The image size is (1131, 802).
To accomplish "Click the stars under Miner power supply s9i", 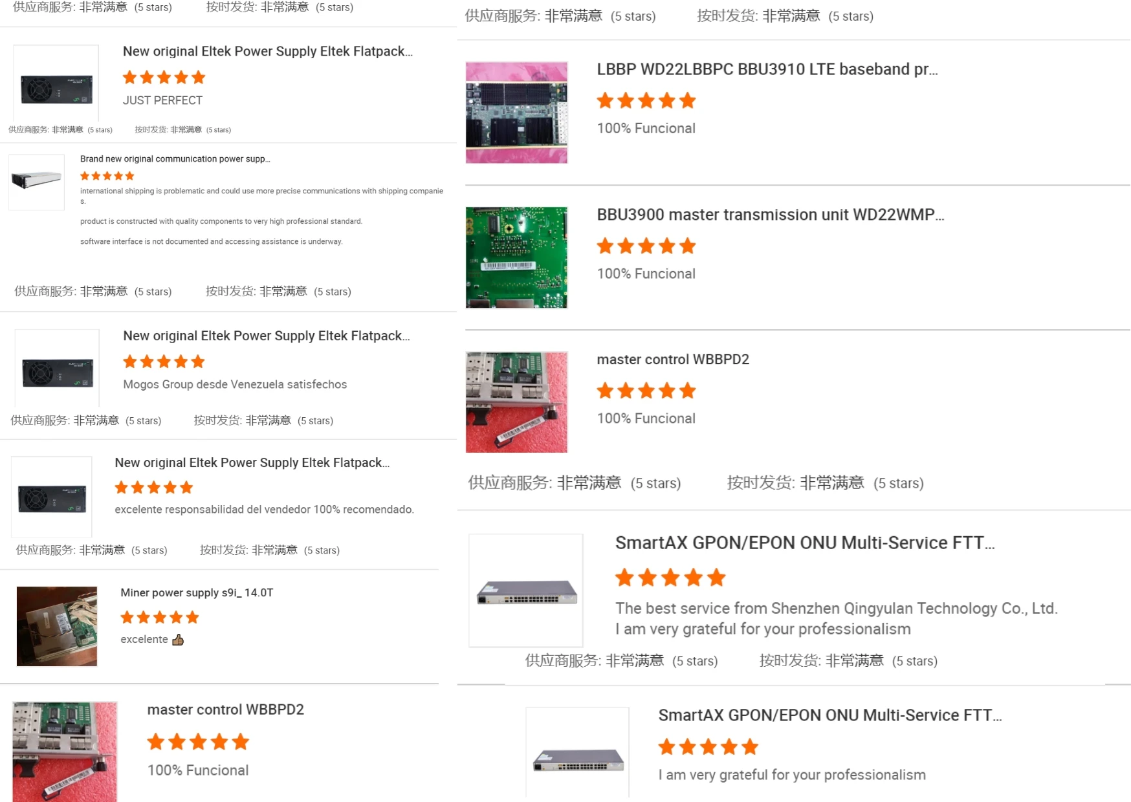I will pyautogui.click(x=159, y=618).
